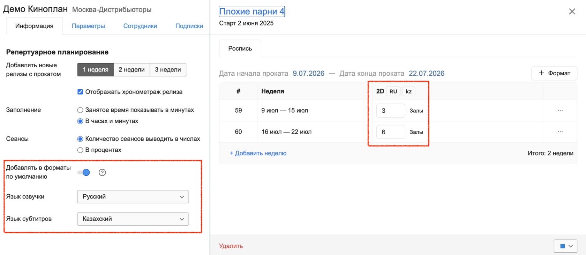The width and height of the screenshot is (586, 255).
Task: Click the film title Плохие парни 4
Action: 252,12
